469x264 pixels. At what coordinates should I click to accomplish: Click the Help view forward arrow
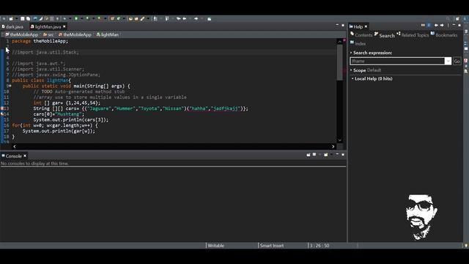coord(442,26)
